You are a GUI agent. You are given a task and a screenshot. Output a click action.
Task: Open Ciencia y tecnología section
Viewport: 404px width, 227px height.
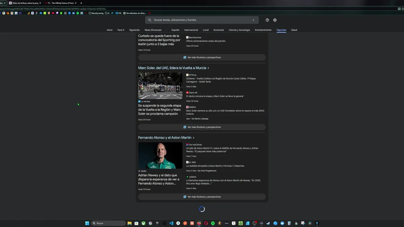tap(239, 30)
